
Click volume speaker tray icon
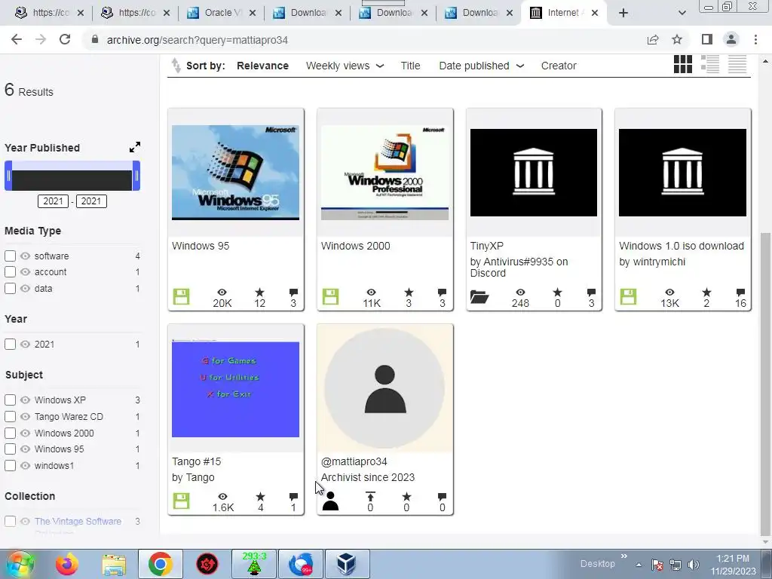click(694, 565)
